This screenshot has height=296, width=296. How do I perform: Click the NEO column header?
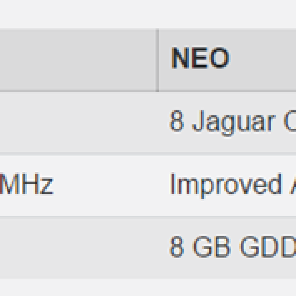[200, 58]
